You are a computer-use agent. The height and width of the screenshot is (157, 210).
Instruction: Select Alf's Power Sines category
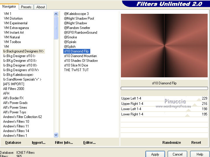pyautogui.click(x=15, y=107)
